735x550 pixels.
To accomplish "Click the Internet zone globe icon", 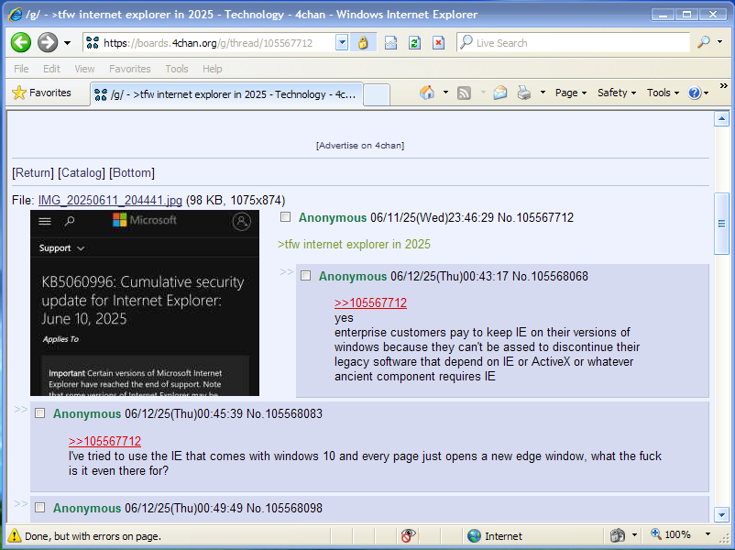I will (475, 535).
